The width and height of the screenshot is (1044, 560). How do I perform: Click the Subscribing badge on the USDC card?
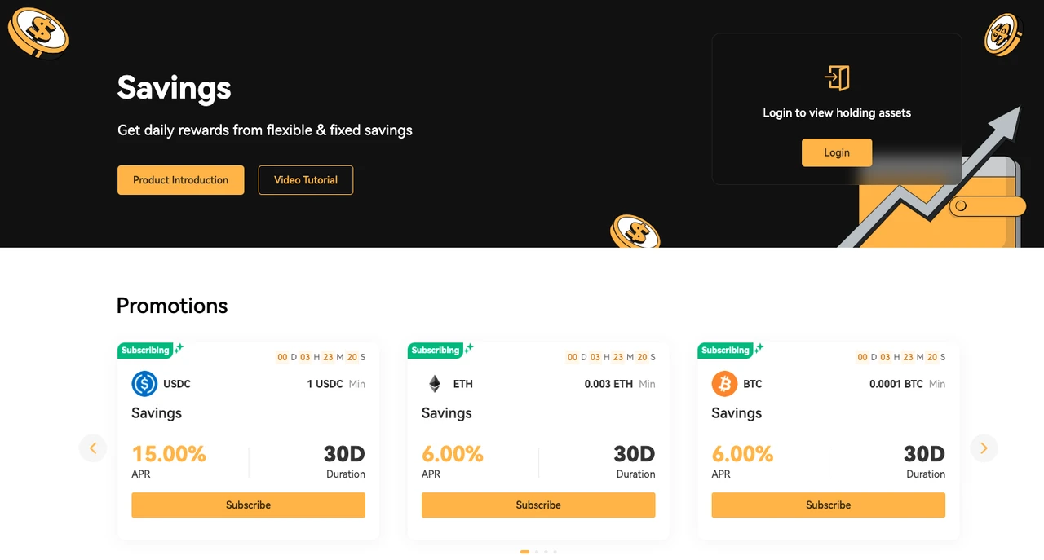click(x=146, y=351)
